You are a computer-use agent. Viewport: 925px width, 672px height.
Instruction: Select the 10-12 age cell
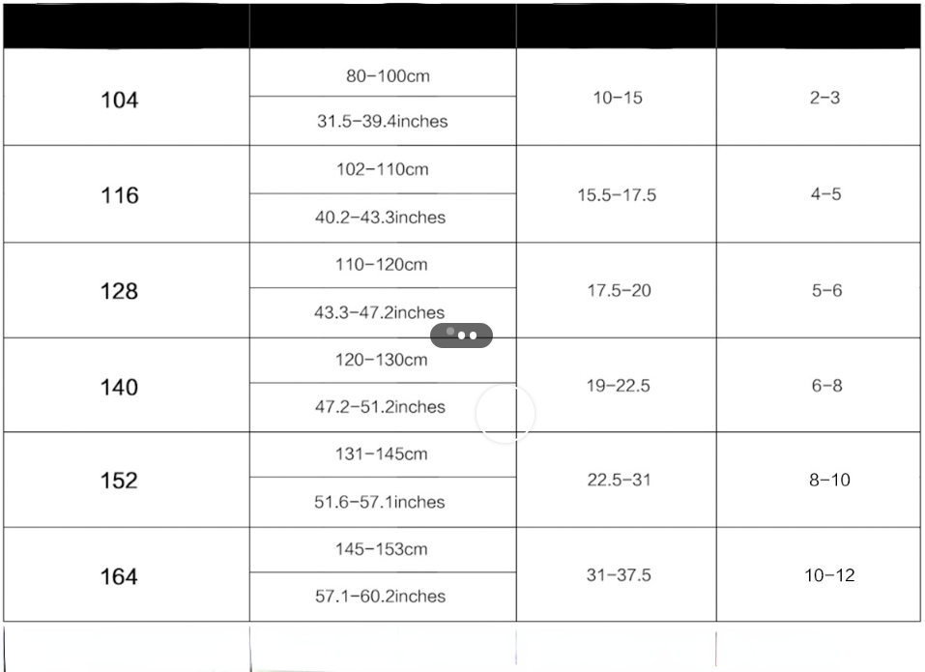tap(829, 575)
